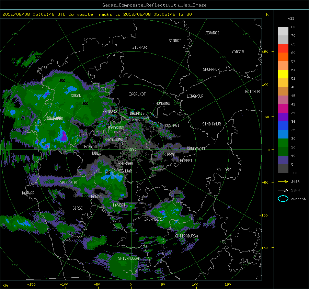Click the DHARWAD city label
The image size is (309, 289).
[90, 147]
